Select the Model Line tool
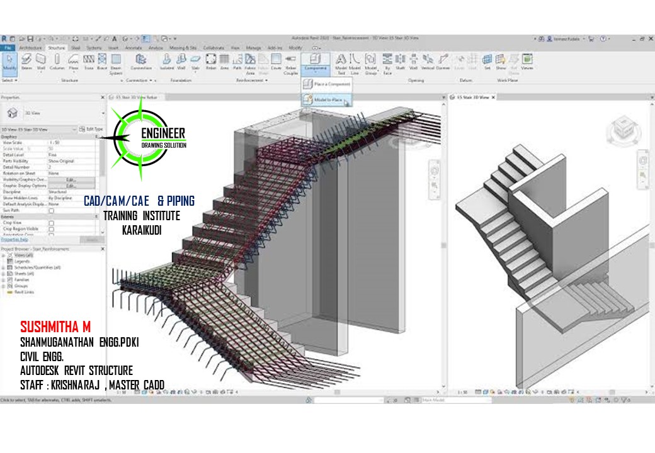Viewport: 655px width, 453px height. [355, 64]
